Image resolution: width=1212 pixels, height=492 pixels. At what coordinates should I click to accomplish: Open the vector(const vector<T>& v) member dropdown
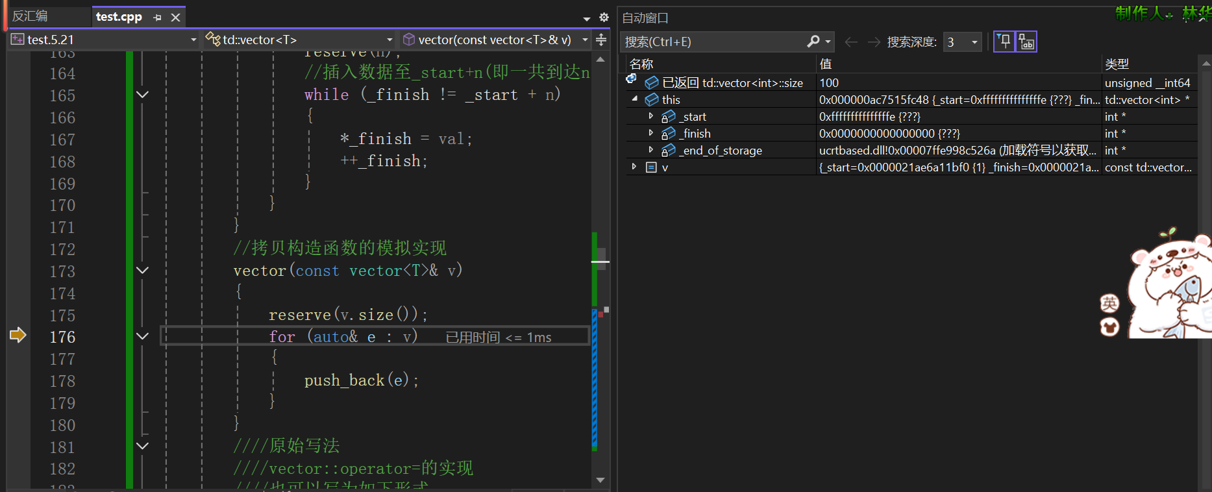(585, 40)
